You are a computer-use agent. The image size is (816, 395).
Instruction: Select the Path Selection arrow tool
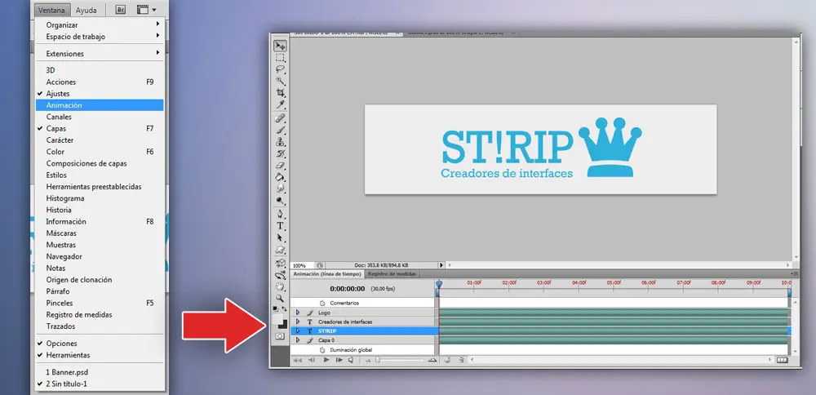pos(281,237)
